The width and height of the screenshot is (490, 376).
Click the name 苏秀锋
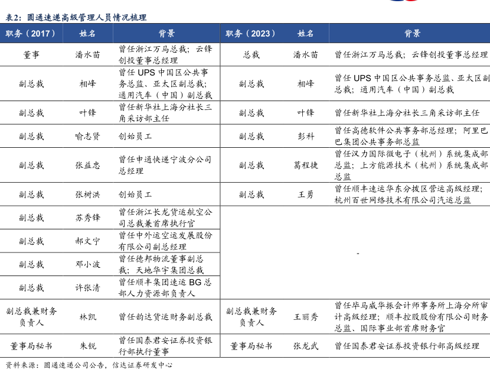click(x=87, y=218)
